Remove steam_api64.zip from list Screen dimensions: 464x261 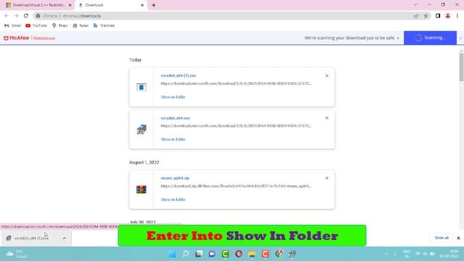(327, 178)
